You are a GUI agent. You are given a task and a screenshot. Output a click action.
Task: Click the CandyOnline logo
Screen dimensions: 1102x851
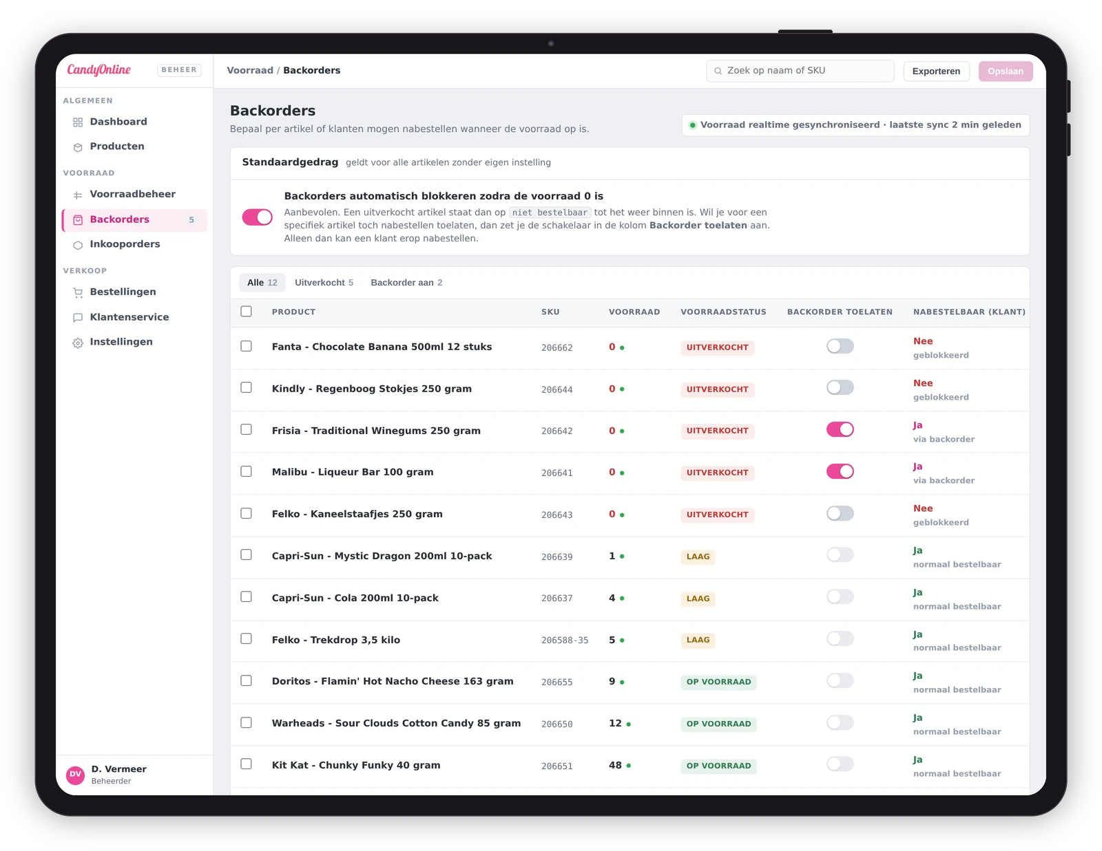tap(99, 69)
